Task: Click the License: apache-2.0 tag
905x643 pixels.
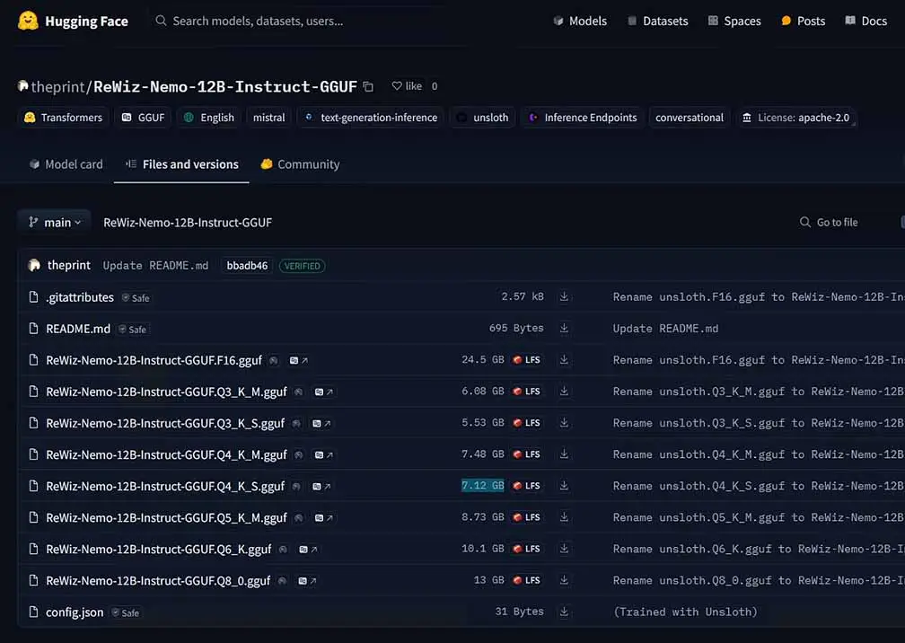Action: coord(795,117)
